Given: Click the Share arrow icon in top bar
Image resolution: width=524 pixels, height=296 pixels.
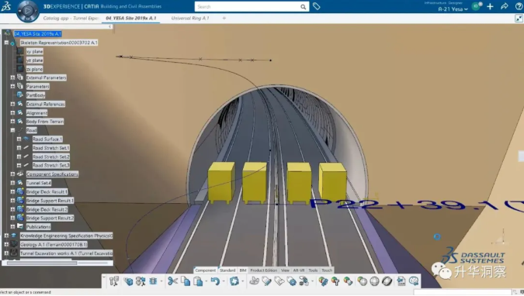Looking at the screenshot, I should point(505,6).
